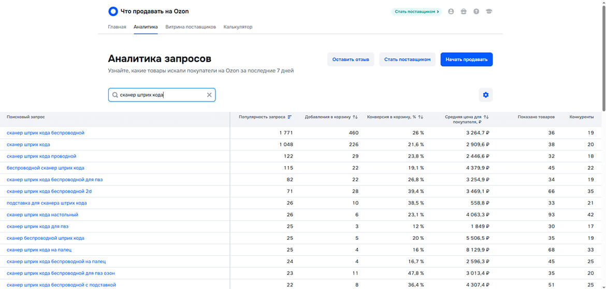Image resolution: width=606 pixels, height=289 pixels.
Task: Click competitors value 42
Action: [591, 215]
